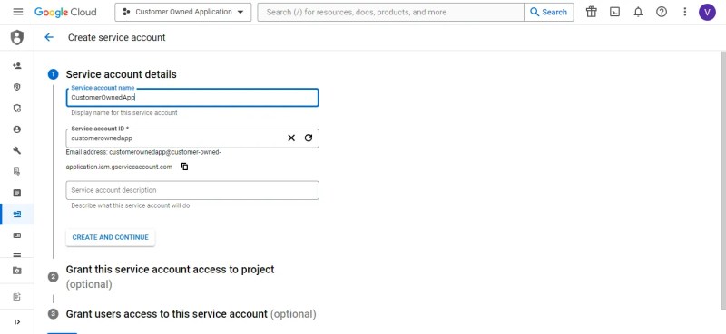This screenshot has height=334, width=726.
Task: Open the three-dot settings and utilities menu
Action: click(685, 12)
